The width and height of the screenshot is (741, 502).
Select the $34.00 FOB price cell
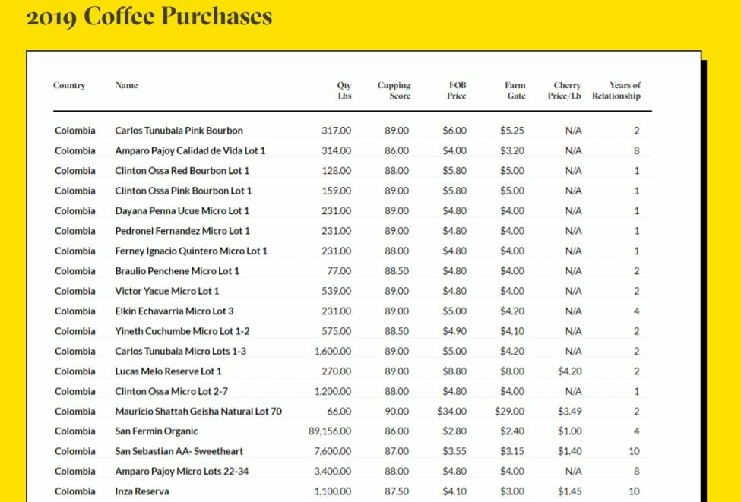452,412
